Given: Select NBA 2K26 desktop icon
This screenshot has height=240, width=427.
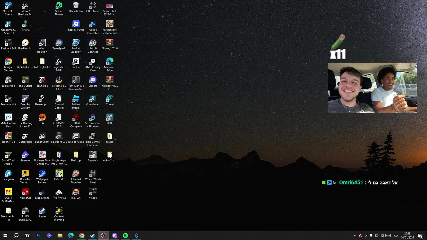Looking at the screenshot, I should click(25, 194).
